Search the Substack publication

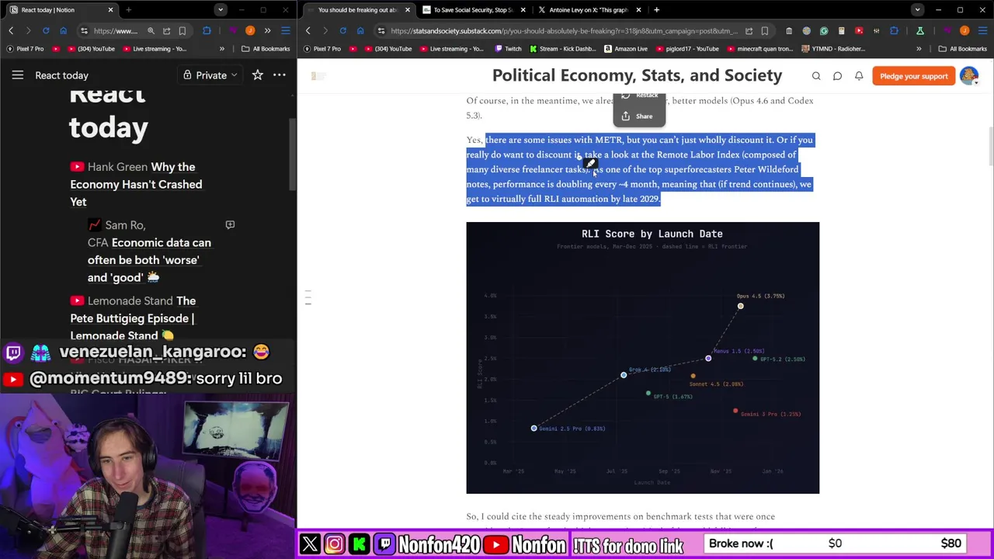coord(816,76)
